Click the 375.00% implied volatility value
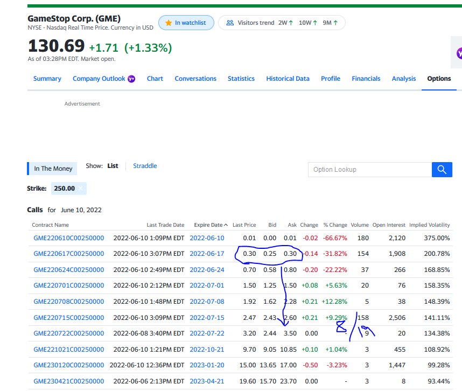Screen dimensions: 462x391 tap(437, 238)
